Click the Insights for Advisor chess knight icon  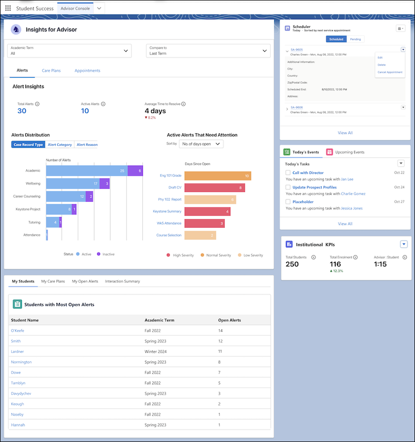[x=16, y=30]
